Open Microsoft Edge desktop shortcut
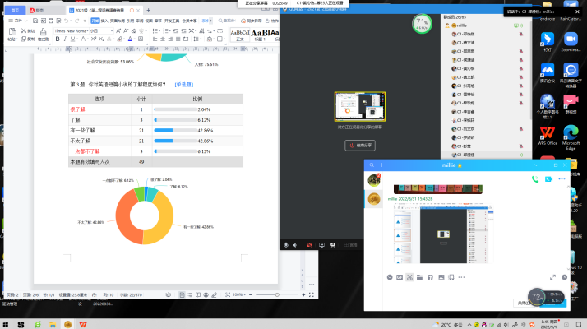This screenshot has width=587, height=329. click(571, 133)
